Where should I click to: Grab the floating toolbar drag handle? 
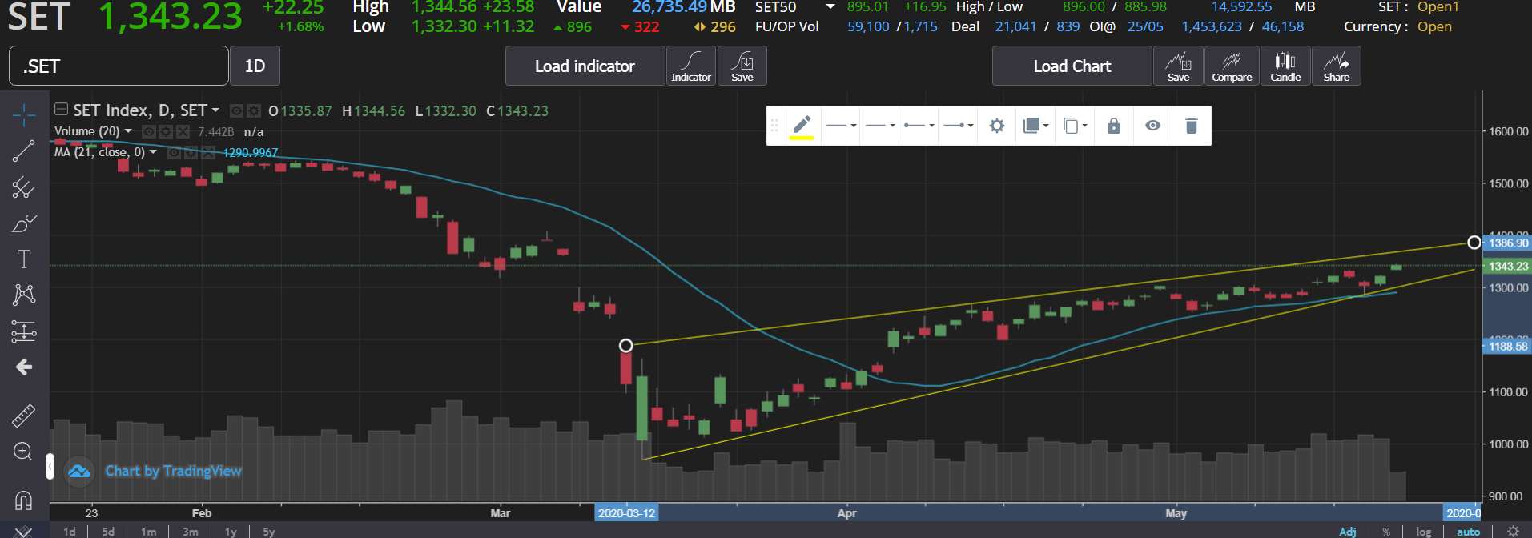coord(774,126)
